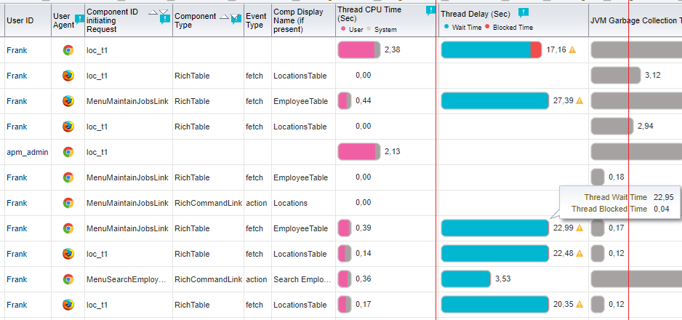Click the warning triangle next to 27,39
This screenshot has width=682, height=320.
coord(579,100)
